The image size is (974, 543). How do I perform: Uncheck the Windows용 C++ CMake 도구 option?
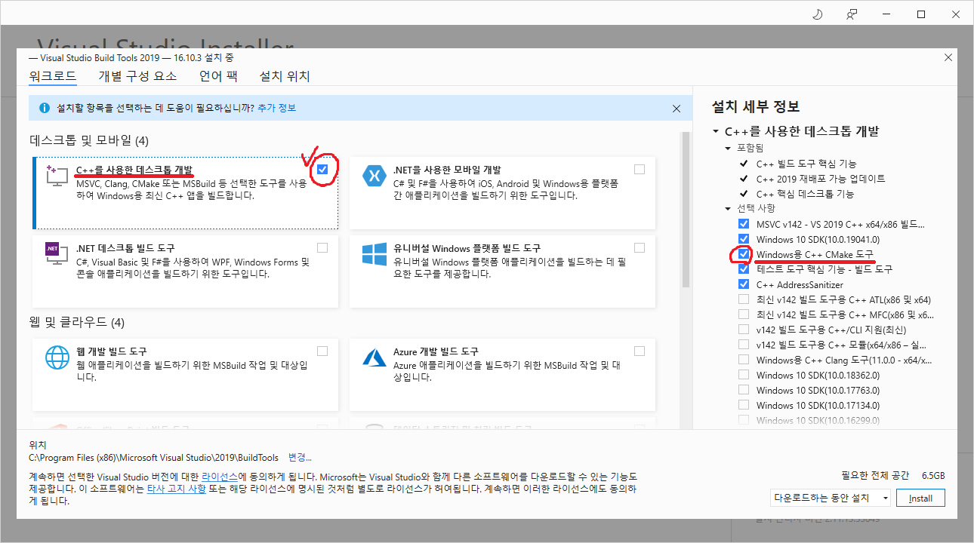[744, 254]
